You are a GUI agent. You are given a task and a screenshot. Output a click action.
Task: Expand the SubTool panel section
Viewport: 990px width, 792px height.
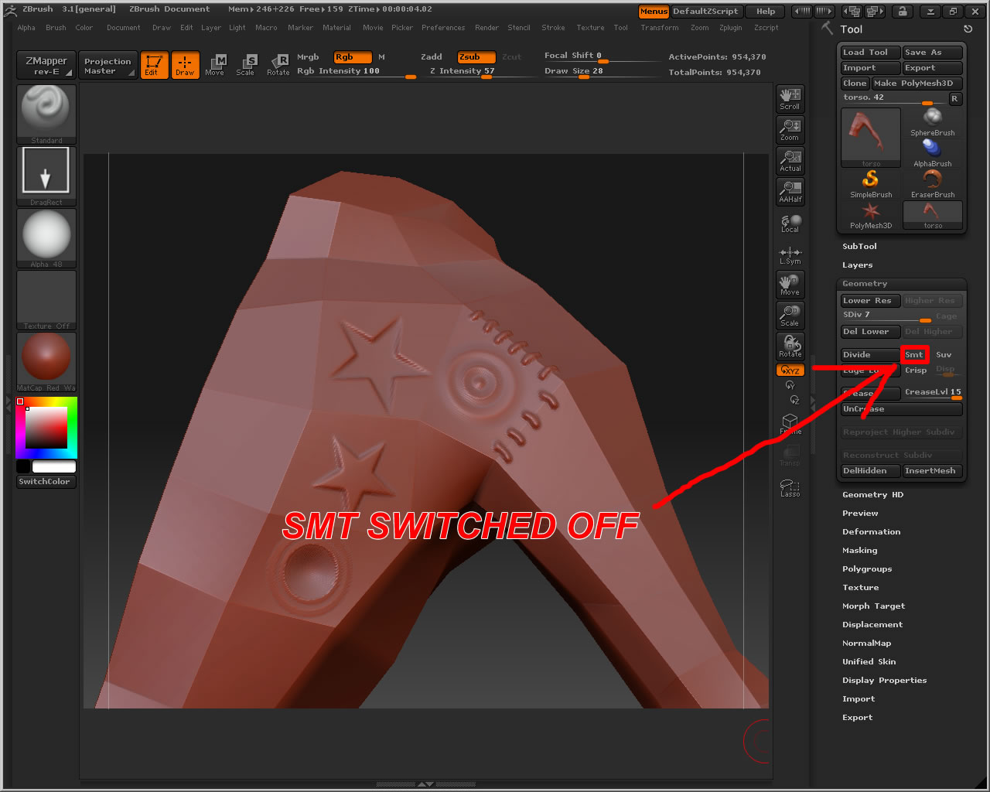859,247
